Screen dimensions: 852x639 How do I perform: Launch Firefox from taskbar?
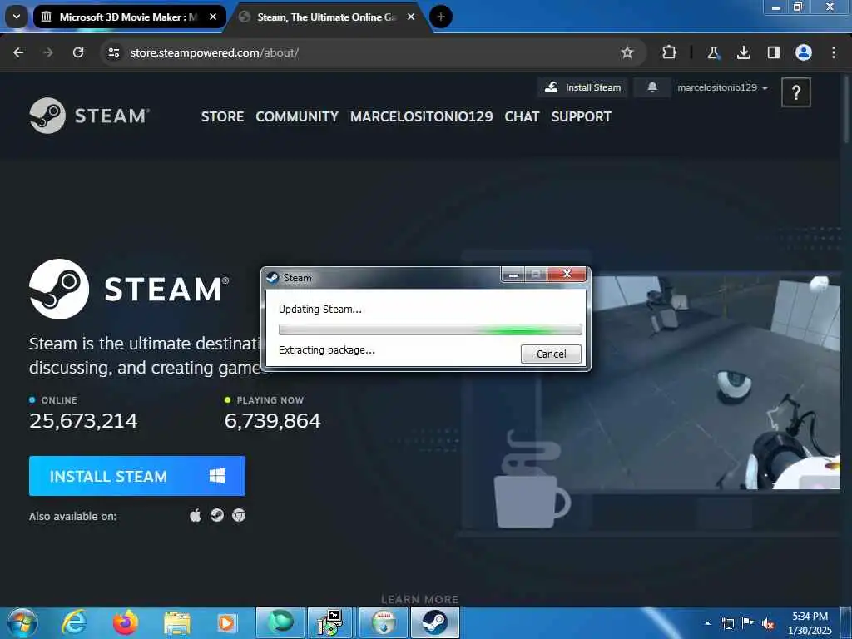(125, 622)
